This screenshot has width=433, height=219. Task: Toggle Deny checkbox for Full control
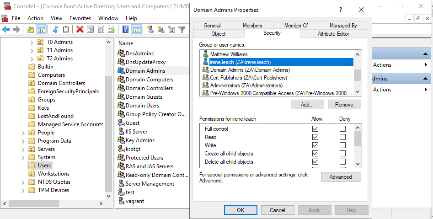(342, 128)
